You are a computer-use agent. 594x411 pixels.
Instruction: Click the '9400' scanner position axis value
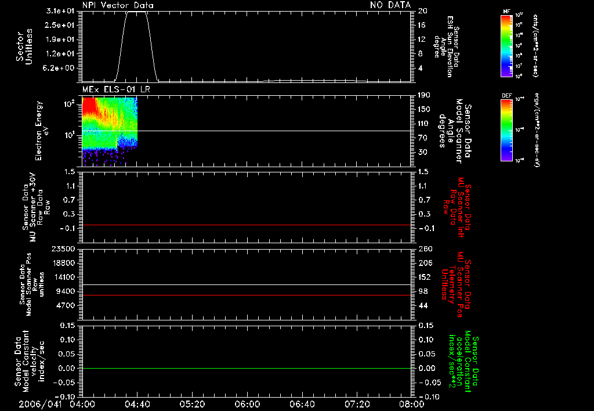[65, 291]
